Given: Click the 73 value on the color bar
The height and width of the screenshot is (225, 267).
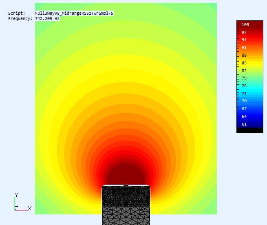Looking at the screenshot, I should pyautogui.click(x=244, y=93).
